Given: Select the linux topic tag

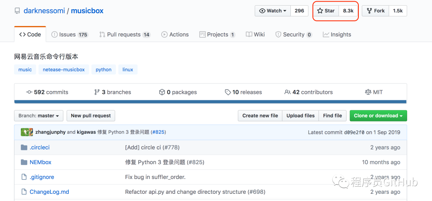Looking at the screenshot, I should (128, 70).
